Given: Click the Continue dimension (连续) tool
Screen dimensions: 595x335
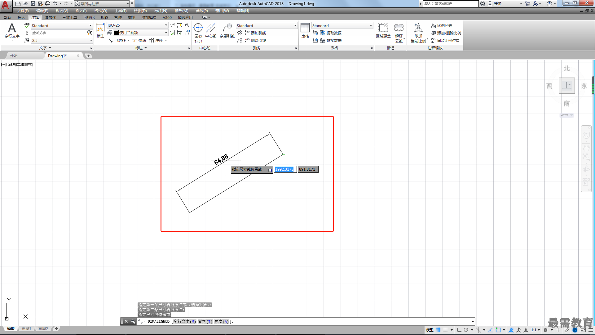Looking at the screenshot, I should [156, 41].
